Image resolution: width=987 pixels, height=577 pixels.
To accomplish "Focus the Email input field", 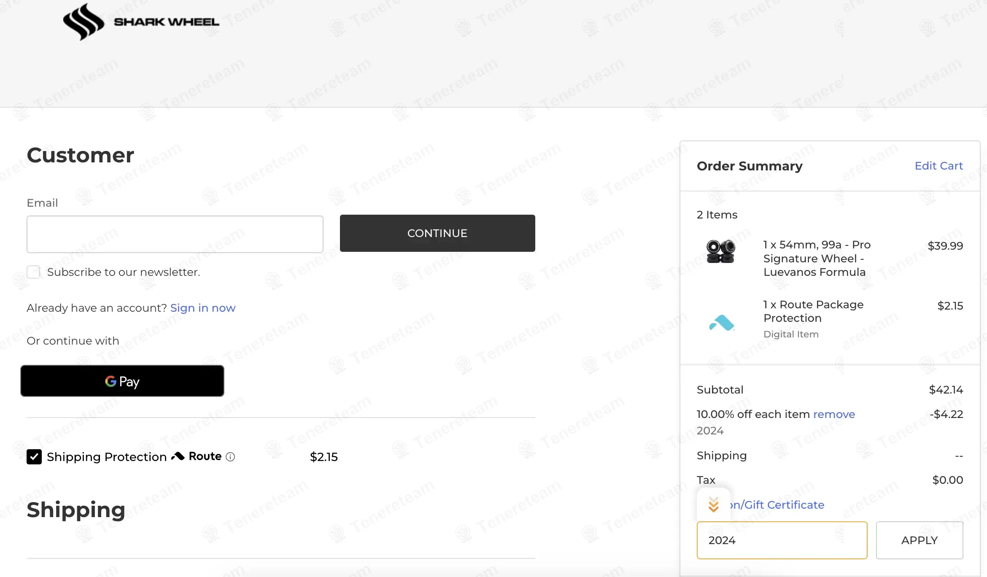I will coord(175,235).
